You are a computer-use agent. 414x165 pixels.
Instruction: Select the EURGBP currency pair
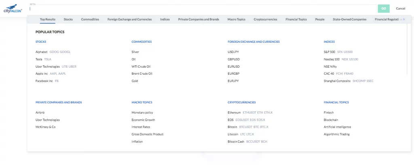pyautogui.click(x=234, y=73)
